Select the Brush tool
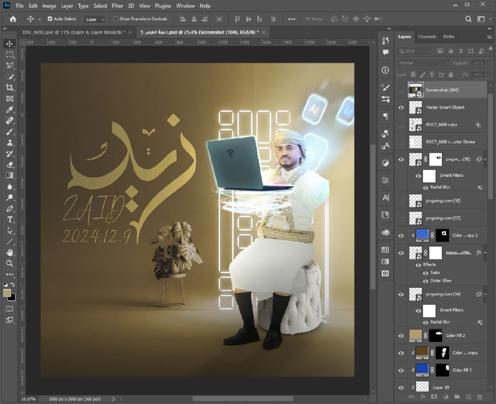496x404 pixels. pyautogui.click(x=10, y=132)
